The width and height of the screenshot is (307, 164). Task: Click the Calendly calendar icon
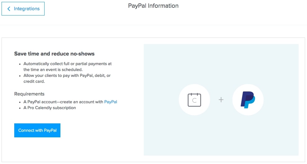[x=194, y=100]
